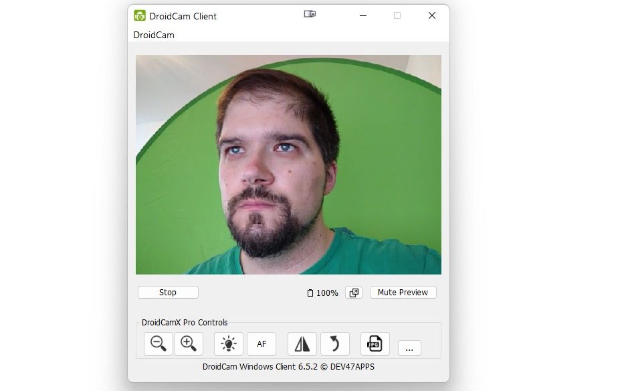
Task: Click the video preview image
Action: pos(288,164)
